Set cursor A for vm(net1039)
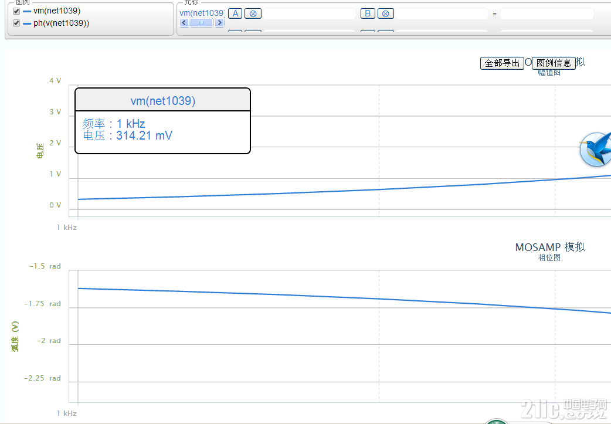 pos(235,13)
